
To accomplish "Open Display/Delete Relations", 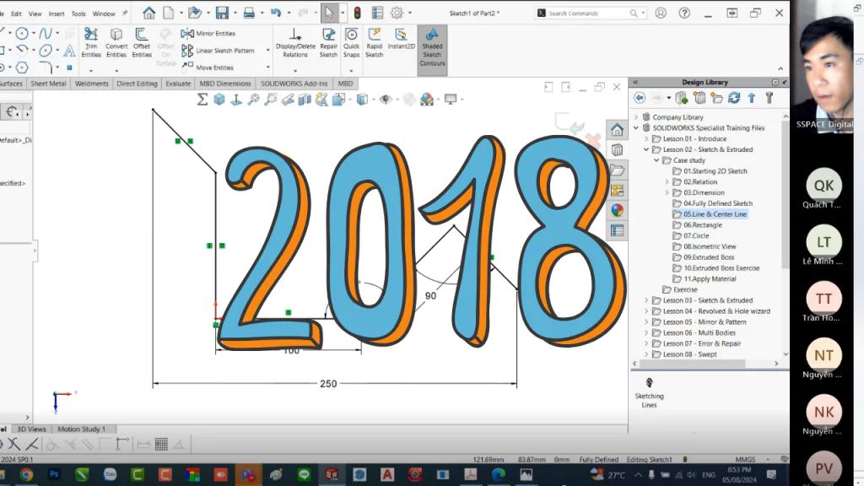I will coord(295,43).
